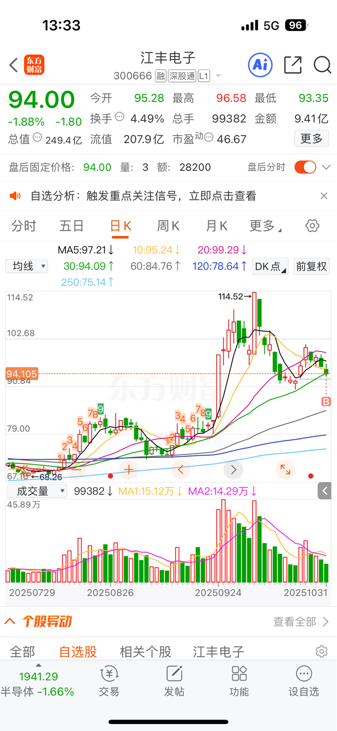Switch to the 五日 tab
This screenshot has height=731, width=337.
click(x=71, y=226)
